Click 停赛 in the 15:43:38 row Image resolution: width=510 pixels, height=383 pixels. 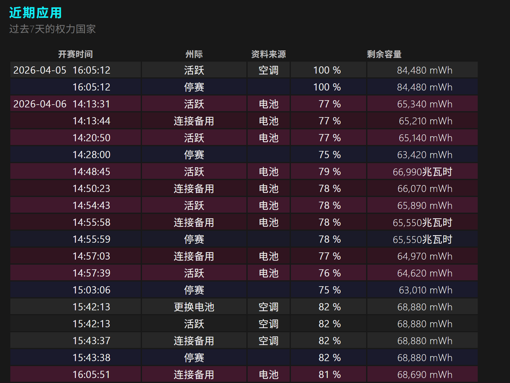[194, 358]
